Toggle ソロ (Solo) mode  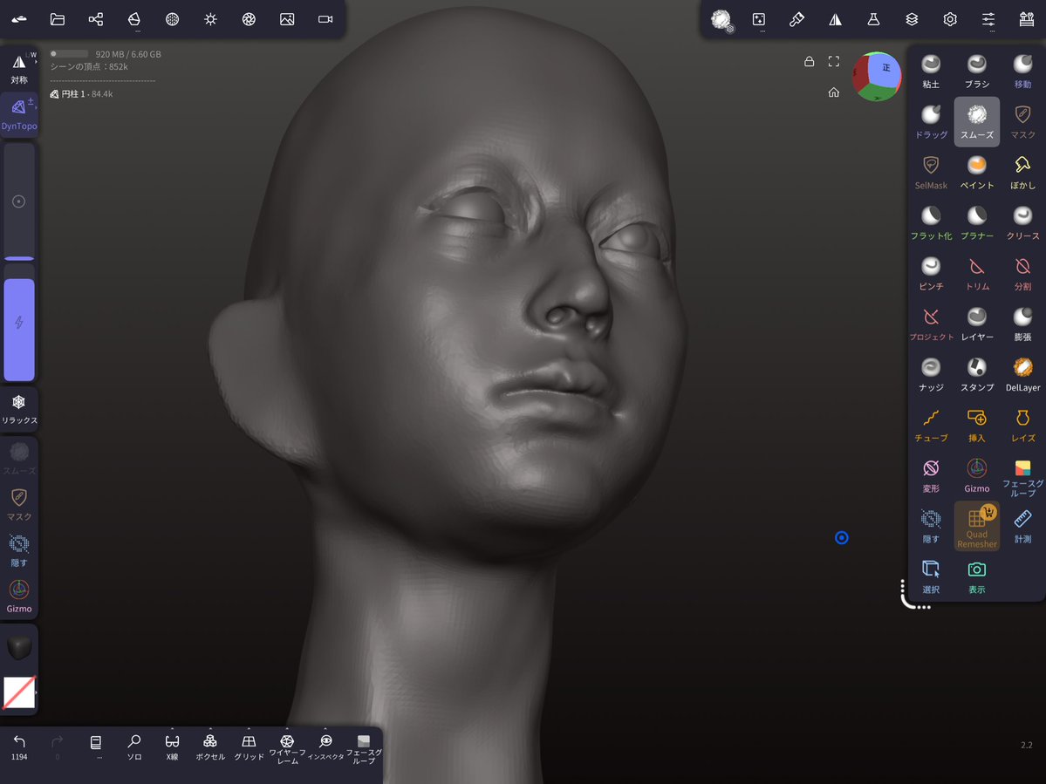tap(134, 747)
